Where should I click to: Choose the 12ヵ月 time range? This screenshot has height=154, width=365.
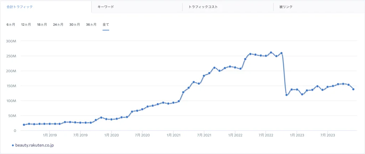click(x=26, y=25)
